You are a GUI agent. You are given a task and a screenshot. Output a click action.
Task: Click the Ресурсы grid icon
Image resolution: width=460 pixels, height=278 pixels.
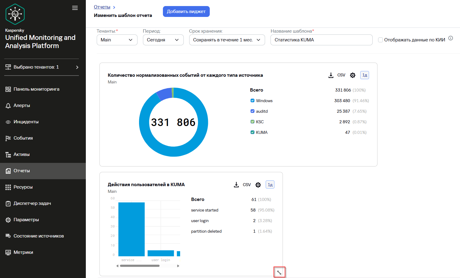8,187
